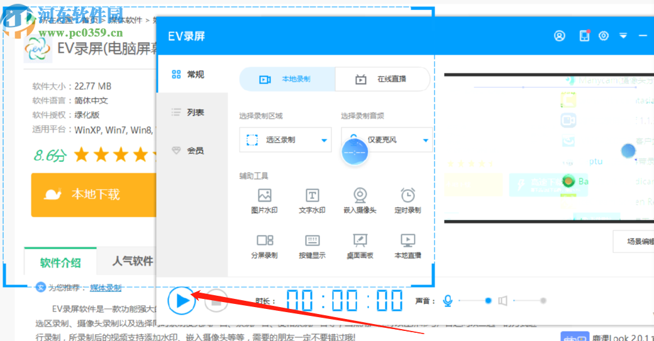Open the 按键显示 tool
Screen dimensions: 654x341
(x=312, y=246)
